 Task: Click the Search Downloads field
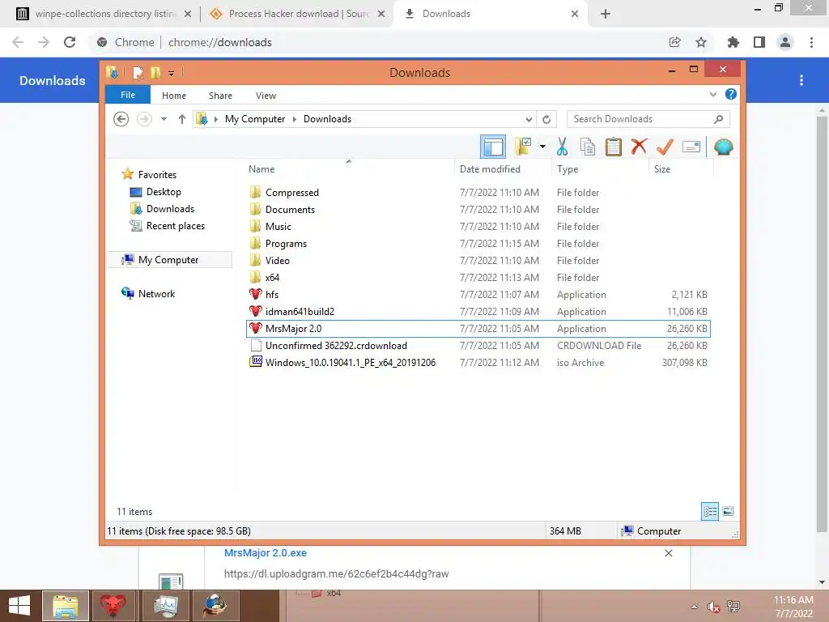(x=648, y=119)
